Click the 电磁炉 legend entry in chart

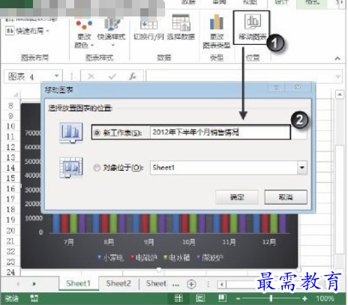[x=143, y=258]
